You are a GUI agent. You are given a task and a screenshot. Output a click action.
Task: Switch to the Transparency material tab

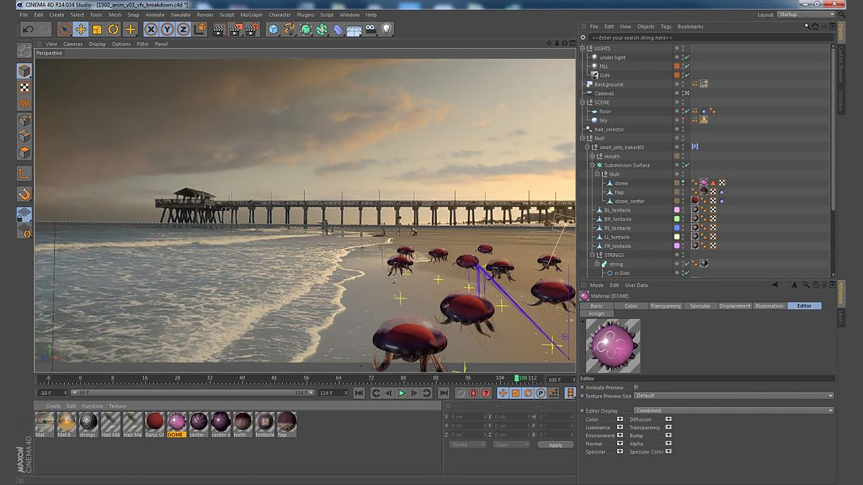pyautogui.click(x=665, y=306)
